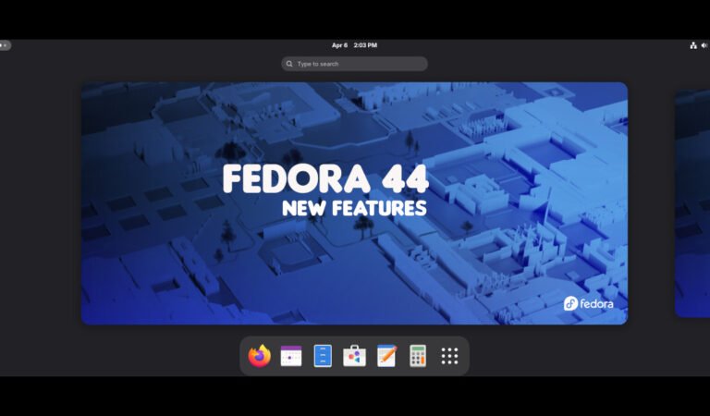Click the network status icon

[x=693, y=45]
